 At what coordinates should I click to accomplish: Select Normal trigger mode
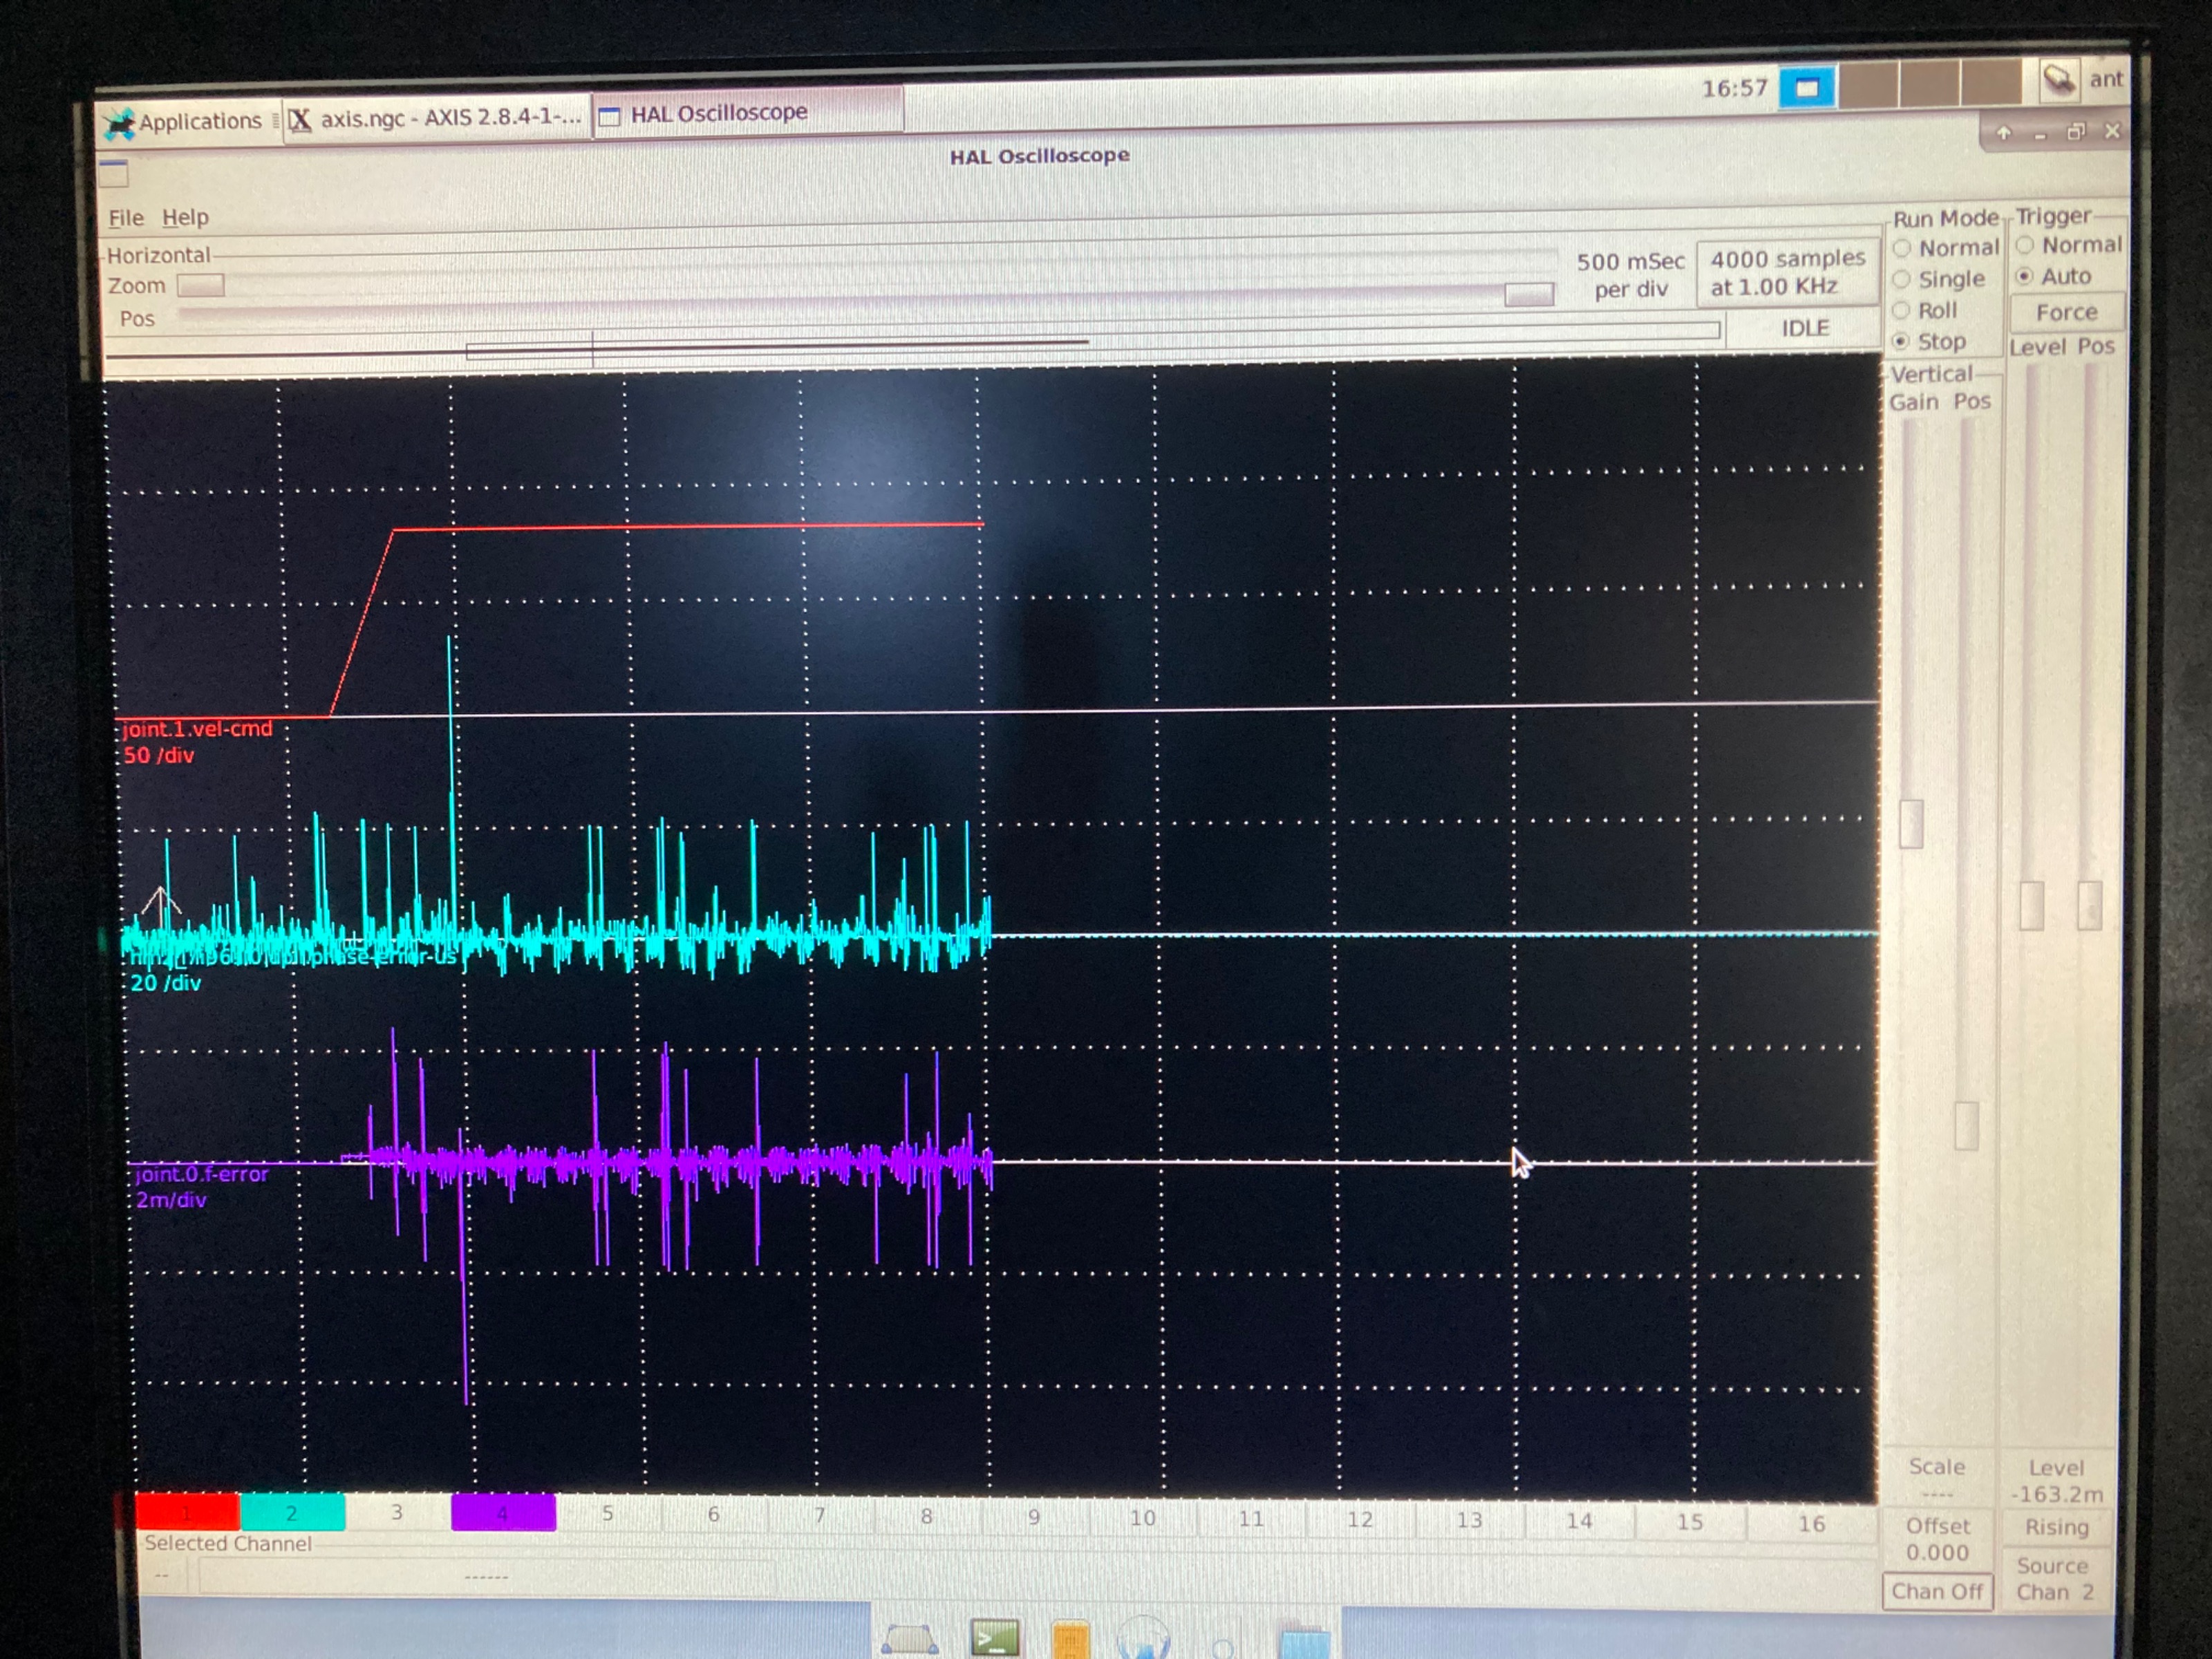pos(2068,245)
